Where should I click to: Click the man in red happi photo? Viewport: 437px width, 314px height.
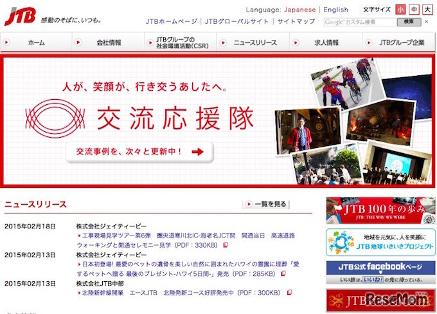pos(308,131)
